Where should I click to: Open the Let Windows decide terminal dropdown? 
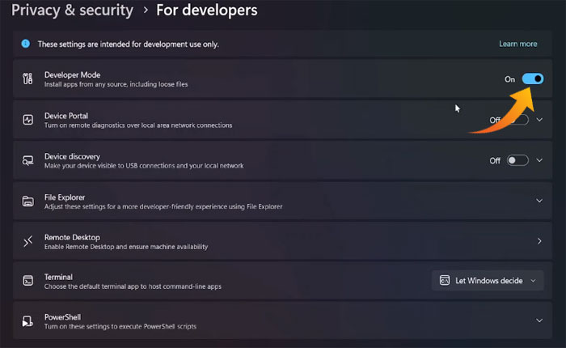click(x=488, y=281)
